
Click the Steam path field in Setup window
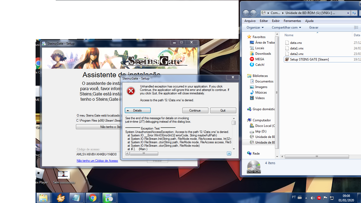pos(98,121)
